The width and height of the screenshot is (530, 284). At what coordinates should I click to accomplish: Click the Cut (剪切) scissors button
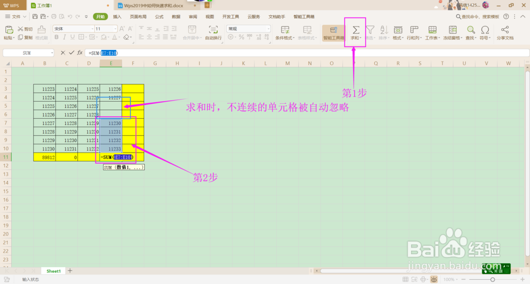coord(25,29)
